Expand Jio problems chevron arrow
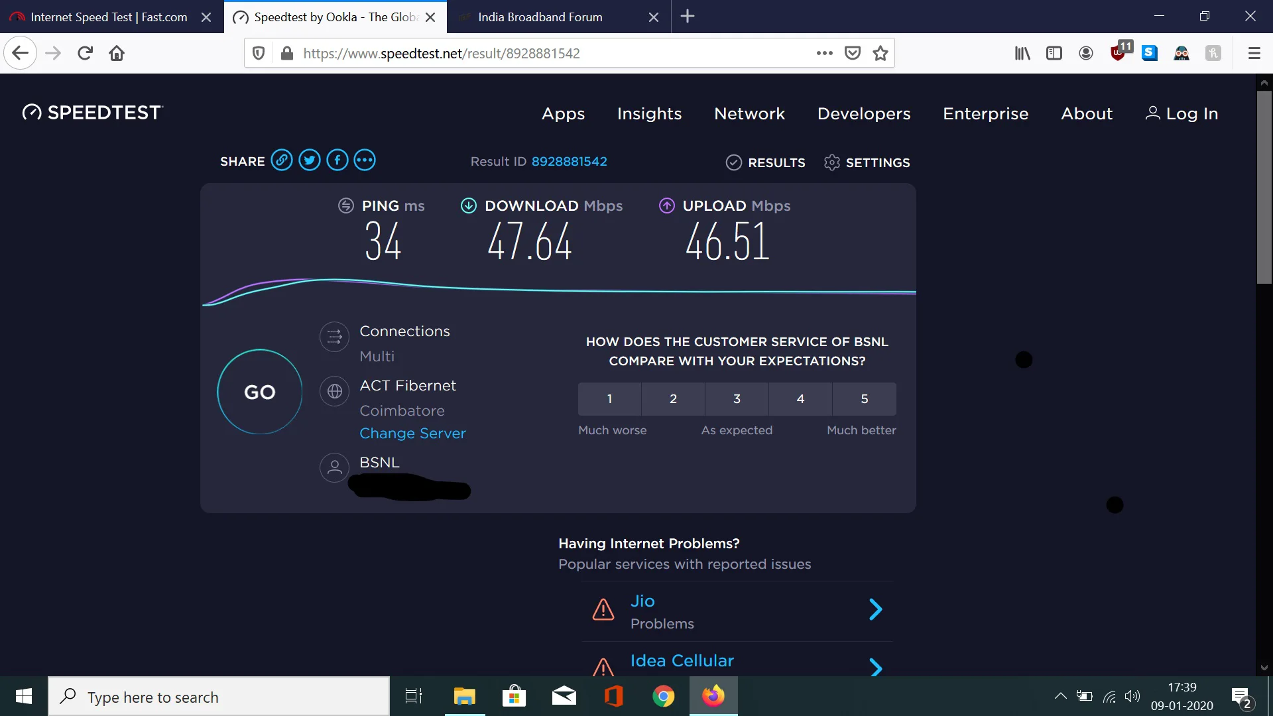The height and width of the screenshot is (716, 1273). (875, 609)
